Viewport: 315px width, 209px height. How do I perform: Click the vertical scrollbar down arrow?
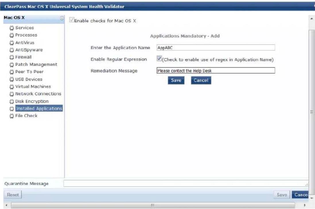[x=312, y=198]
